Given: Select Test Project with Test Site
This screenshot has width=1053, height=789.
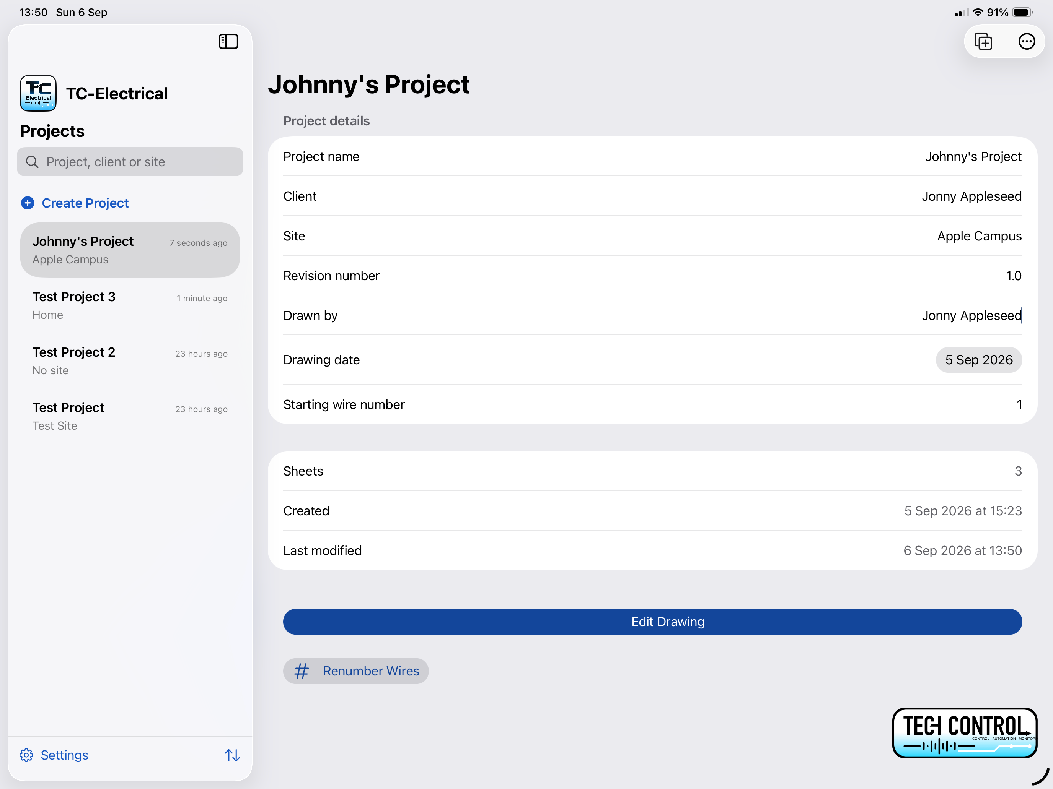Looking at the screenshot, I should coord(130,416).
